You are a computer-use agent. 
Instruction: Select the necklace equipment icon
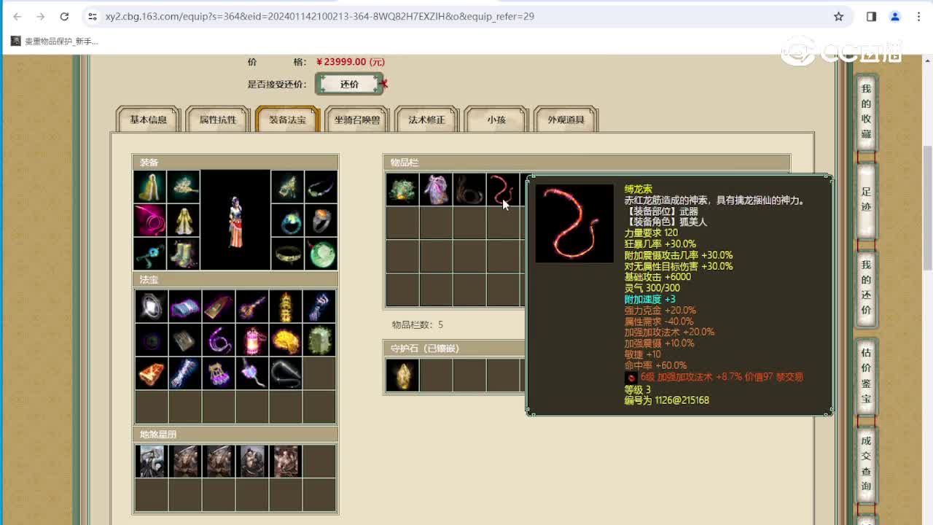[x=321, y=187]
